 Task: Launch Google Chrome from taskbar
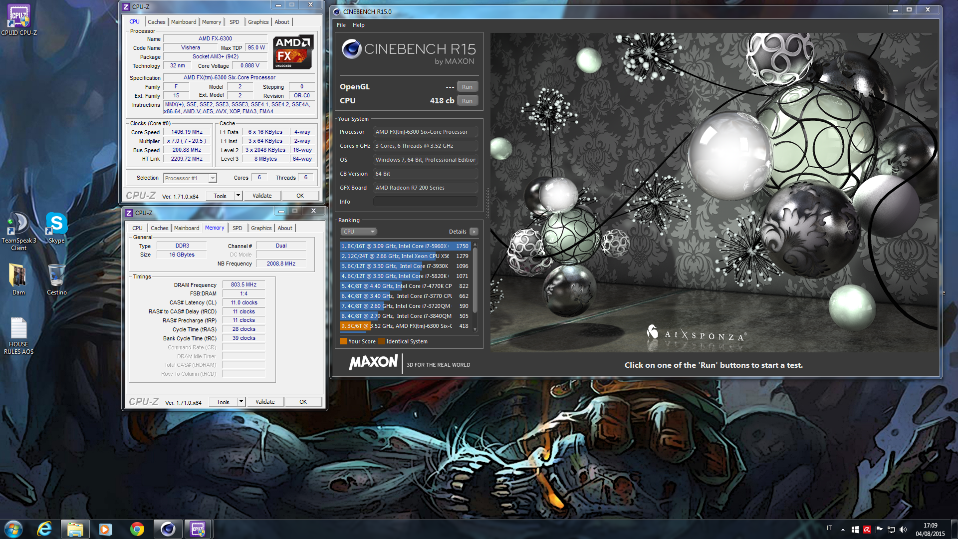(x=137, y=529)
